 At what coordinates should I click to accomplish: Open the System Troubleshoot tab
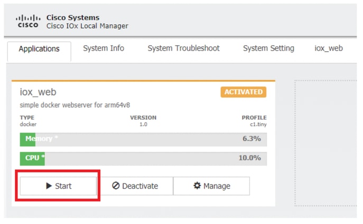pos(183,48)
